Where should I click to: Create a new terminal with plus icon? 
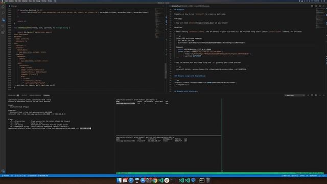tap(308, 95)
